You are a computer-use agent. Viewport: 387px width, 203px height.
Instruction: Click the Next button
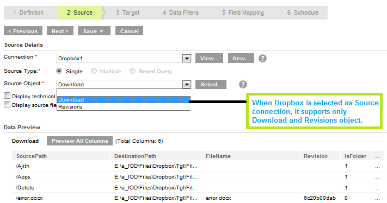coord(60,31)
